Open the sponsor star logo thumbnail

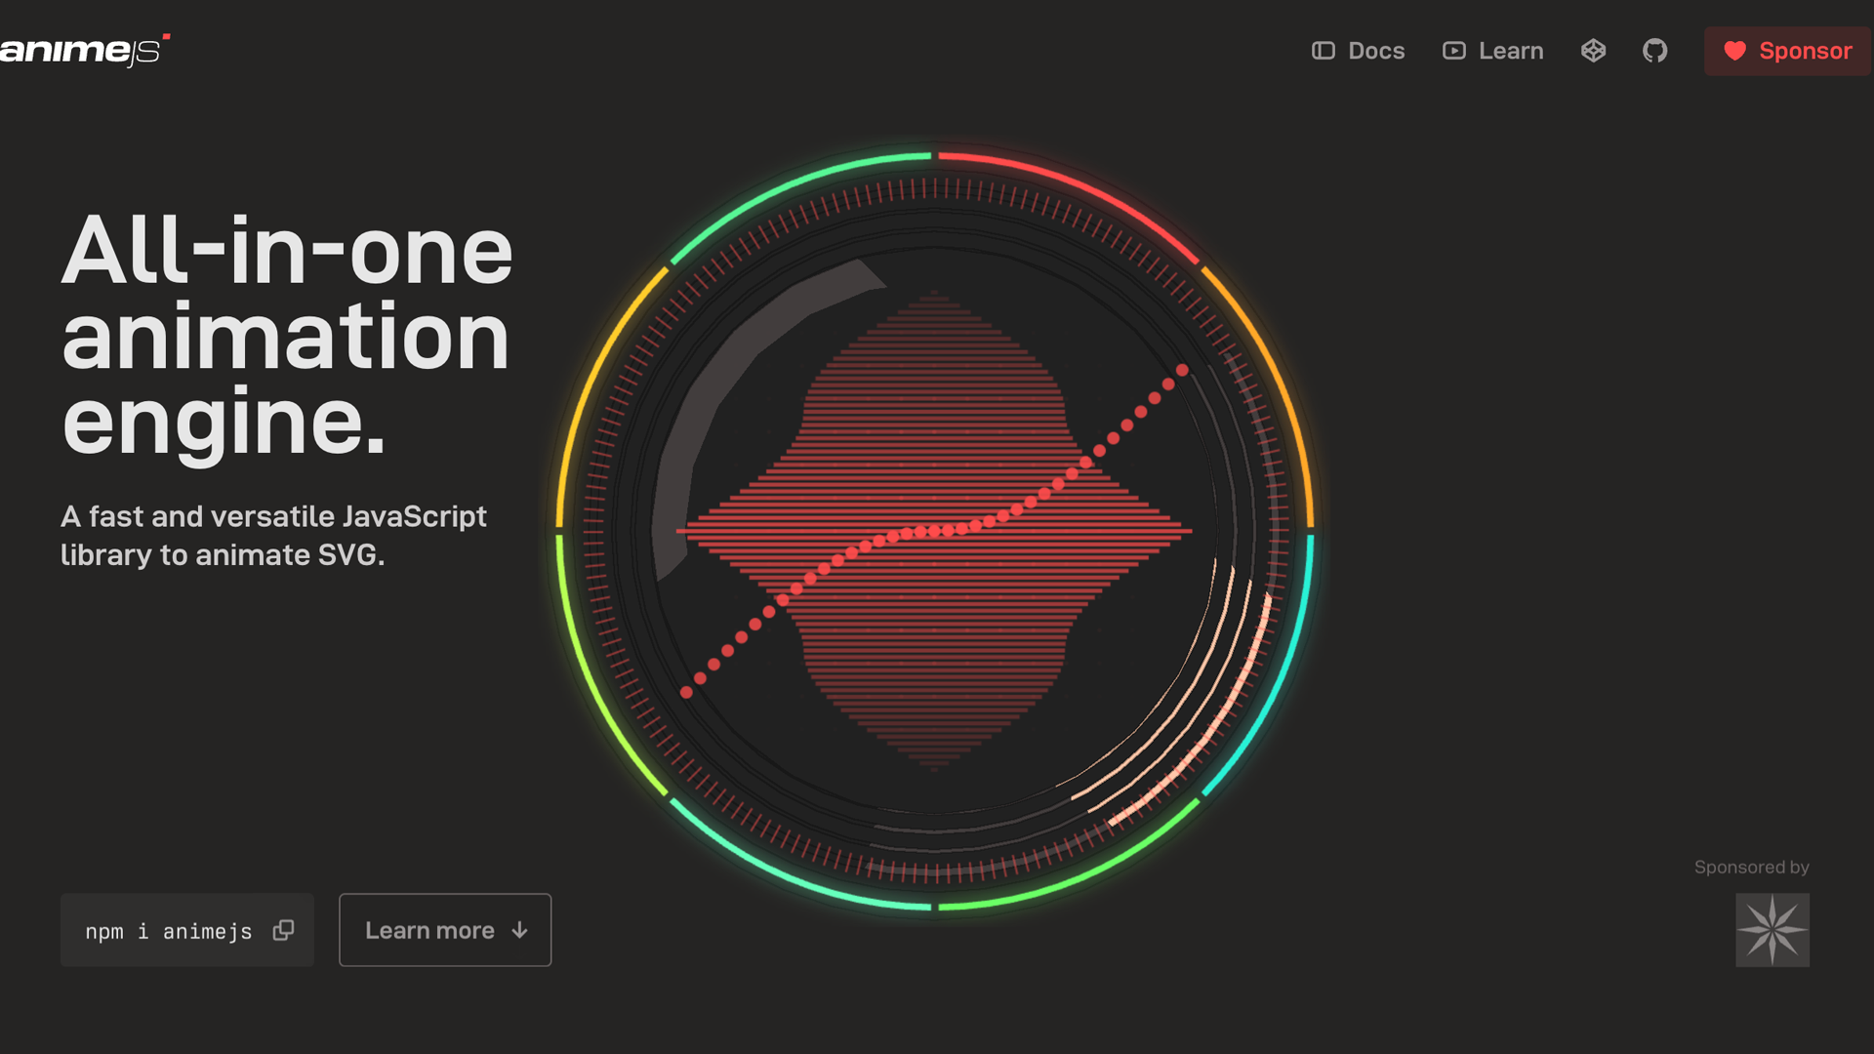click(x=1772, y=930)
